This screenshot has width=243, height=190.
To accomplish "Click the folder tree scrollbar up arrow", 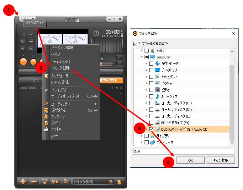I will tap(232, 51).
